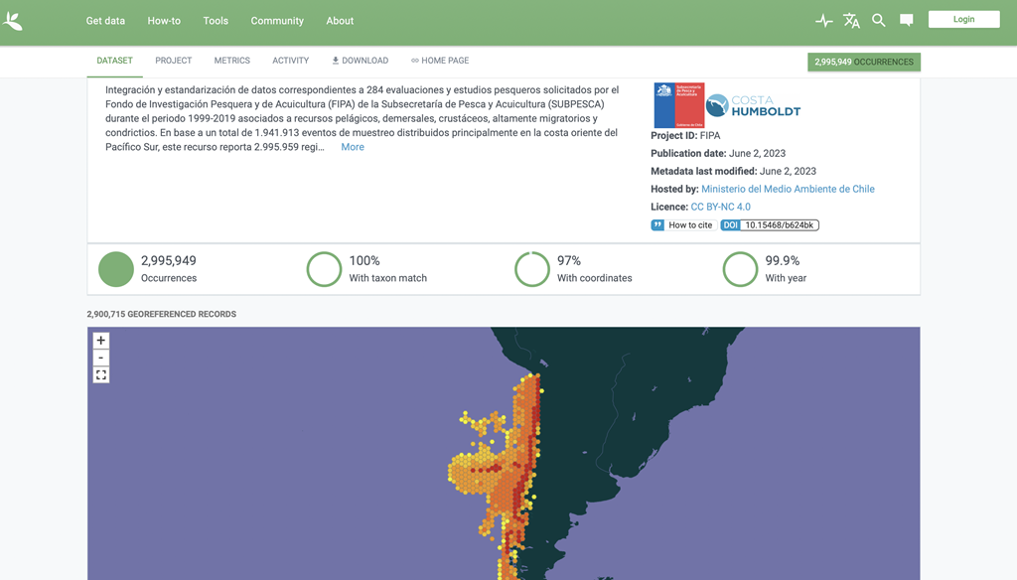Zoom in on the map
The height and width of the screenshot is (580, 1017).
[x=101, y=340]
